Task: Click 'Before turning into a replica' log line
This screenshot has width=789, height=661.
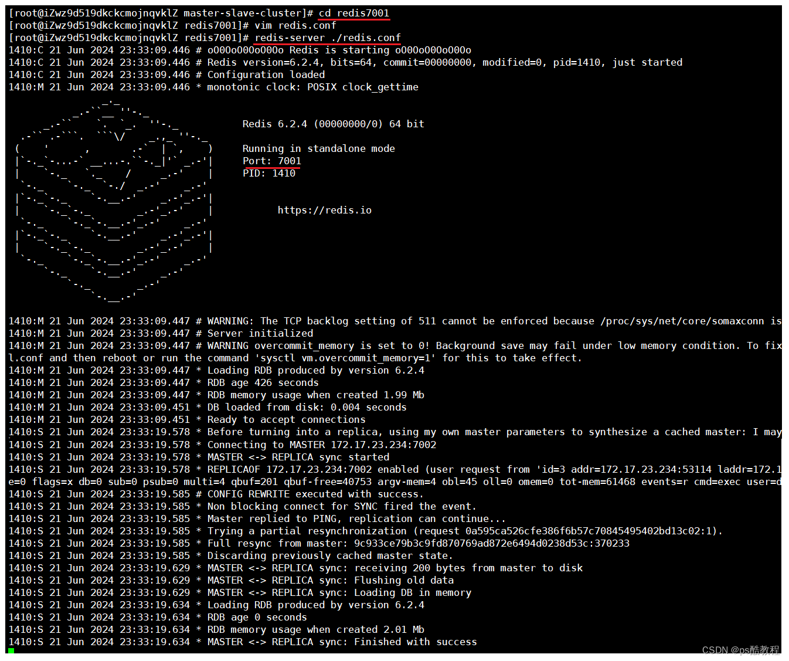Action: pyautogui.click(x=395, y=432)
